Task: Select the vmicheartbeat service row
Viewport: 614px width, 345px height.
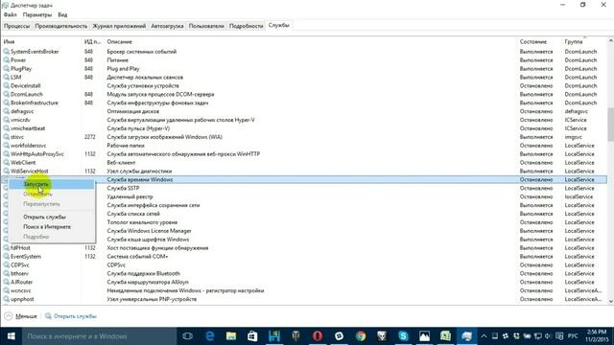Action: pos(305,128)
